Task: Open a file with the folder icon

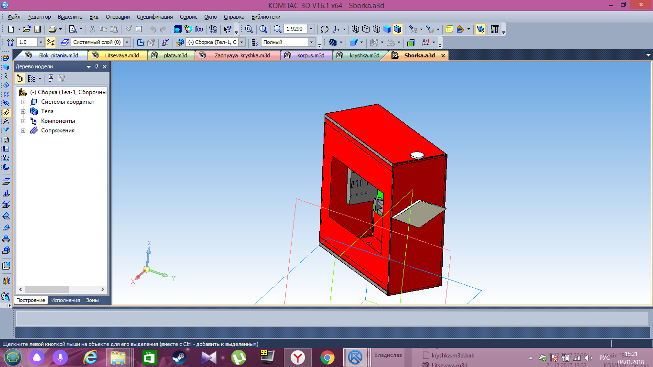Action: coord(27,29)
